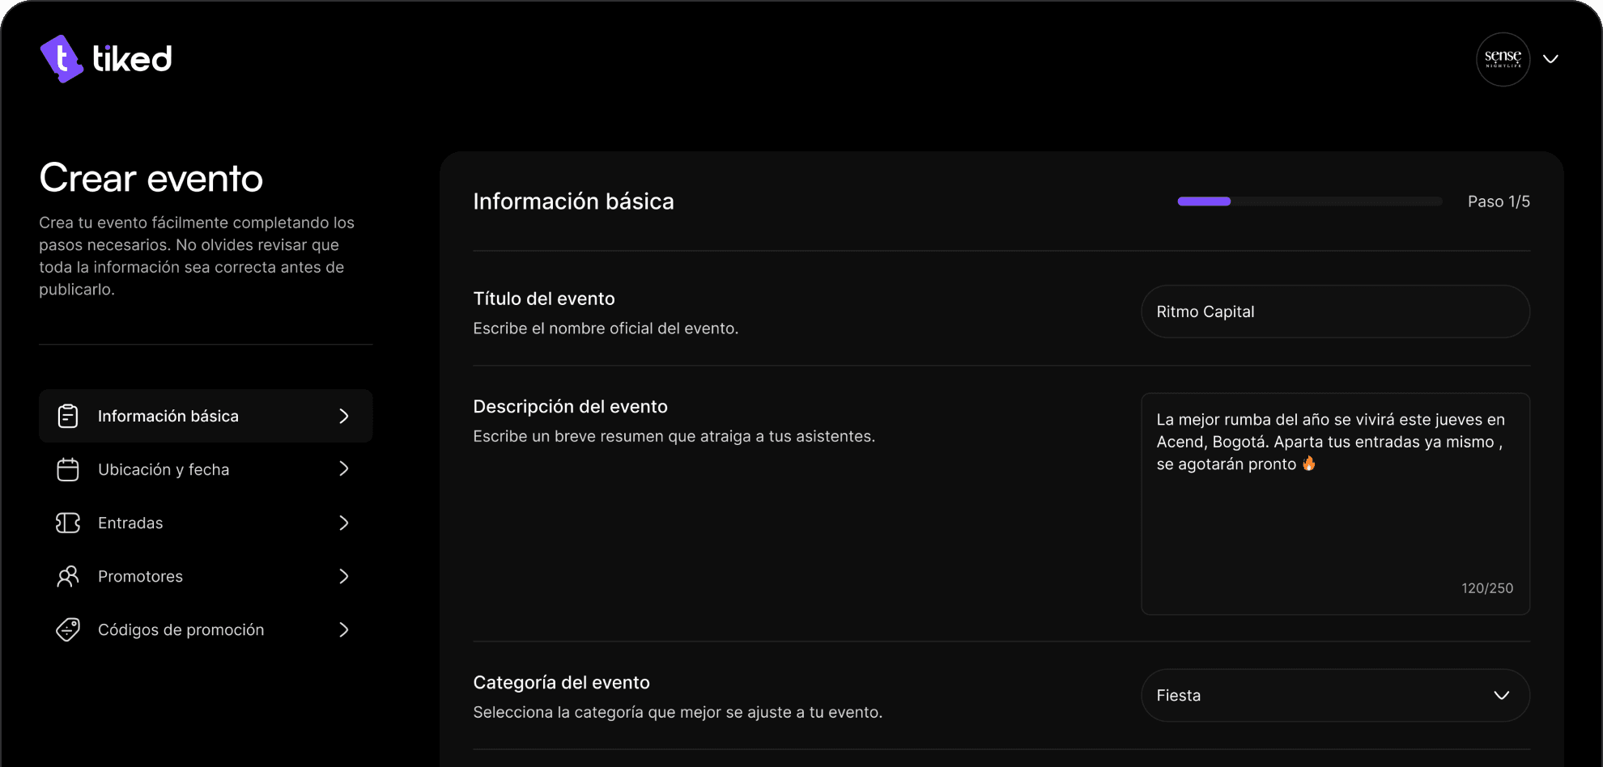Open the account menu chevron beside avatar
Viewport: 1603px width, 767px height.
[x=1550, y=59]
